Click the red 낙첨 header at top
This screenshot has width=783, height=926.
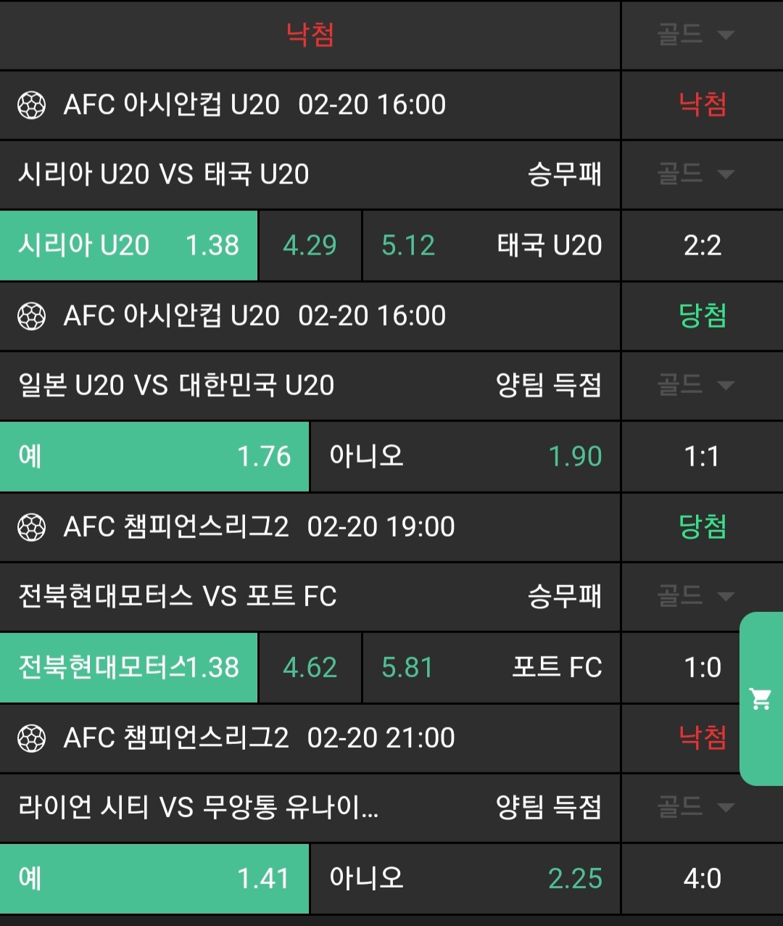click(x=310, y=34)
